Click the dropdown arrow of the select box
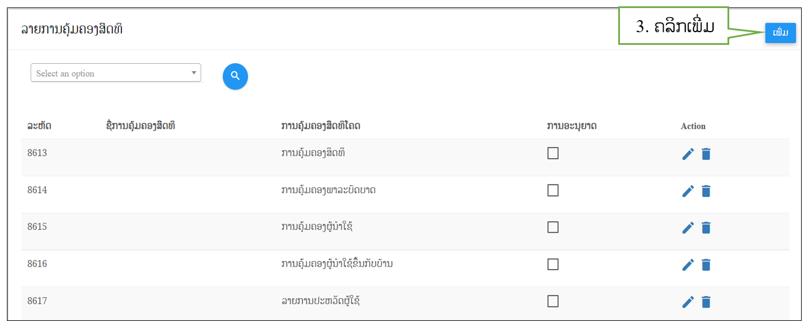The width and height of the screenshot is (808, 326). point(194,73)
